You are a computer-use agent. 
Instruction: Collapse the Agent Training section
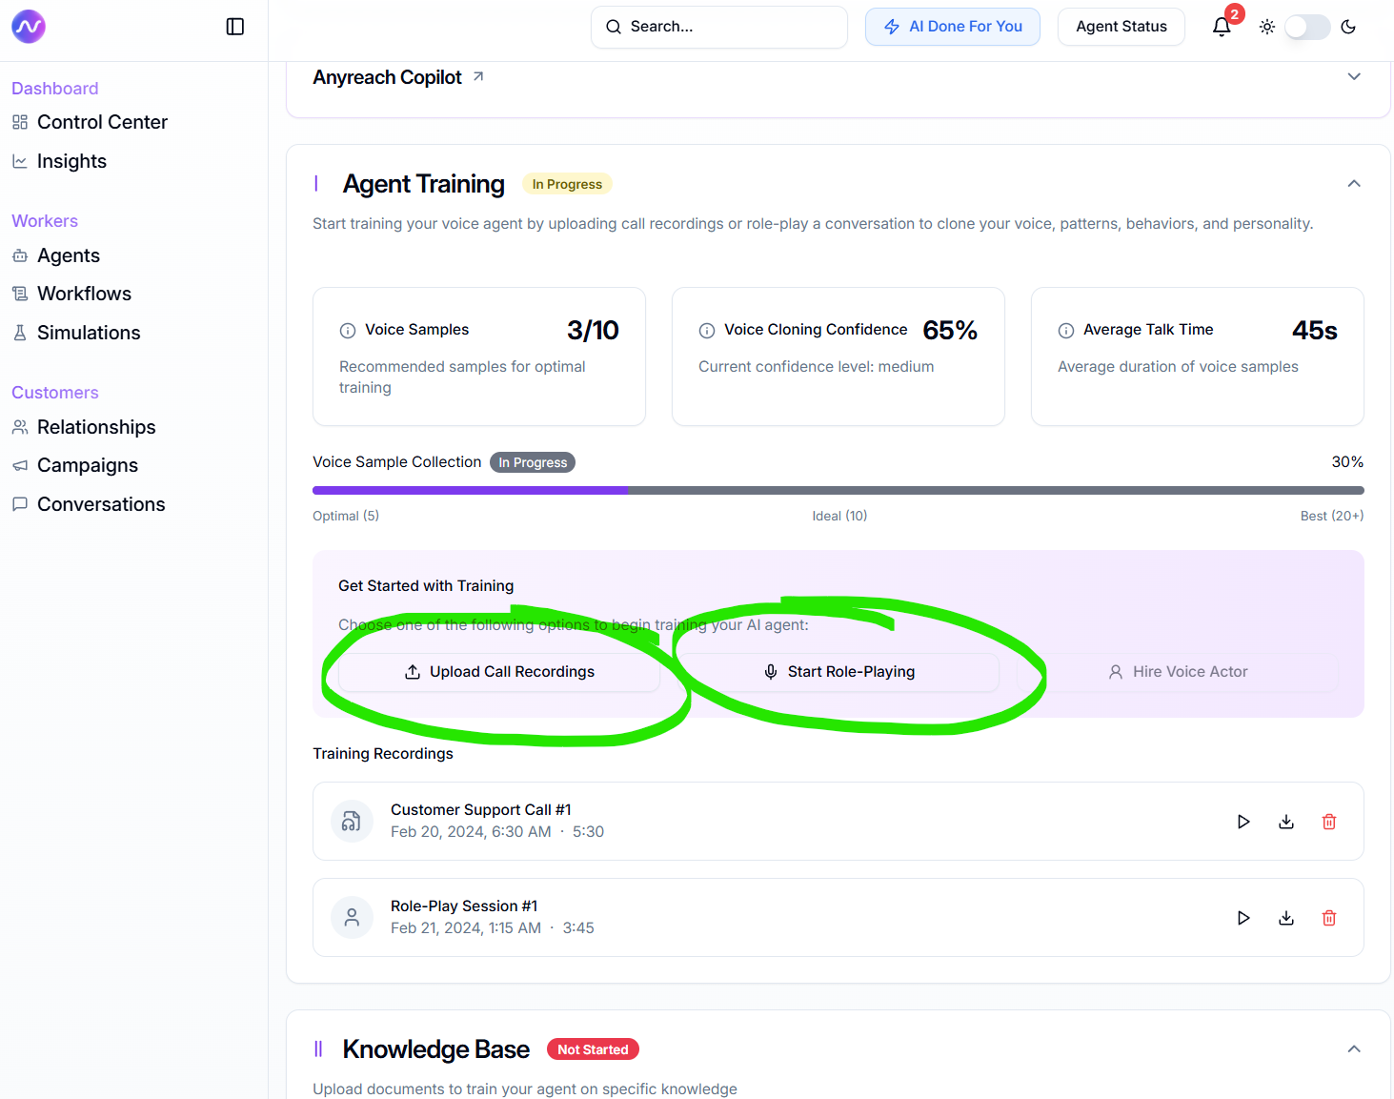1354,183
